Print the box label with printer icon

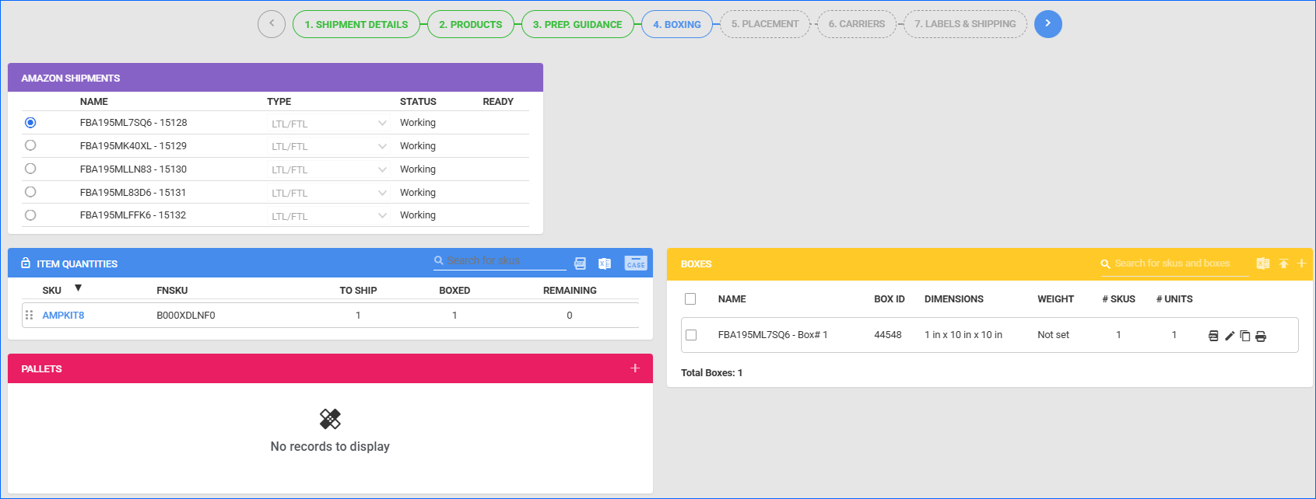click(1261, 336)
